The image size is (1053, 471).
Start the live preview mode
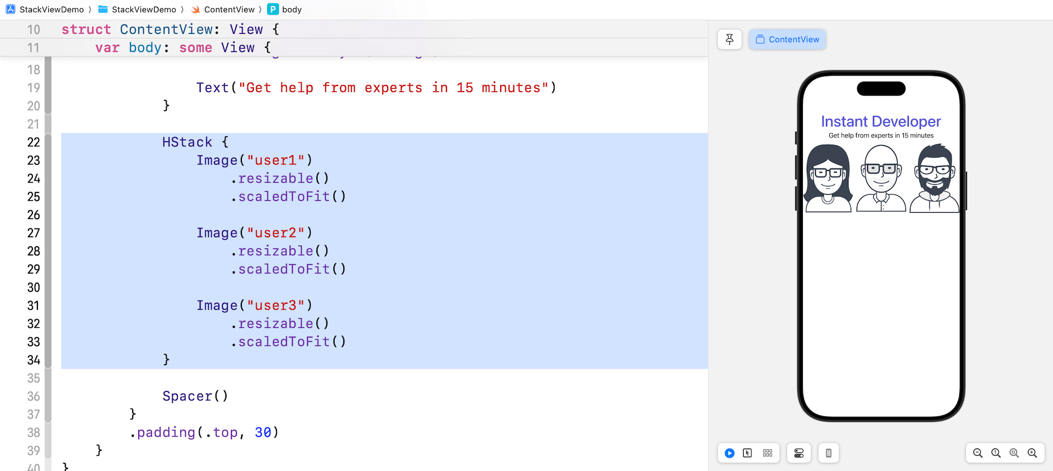pos(729,453)
